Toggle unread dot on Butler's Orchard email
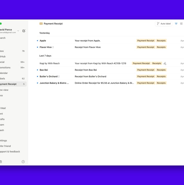This screenshot has width=184, height=185. (x=38, y=76)
